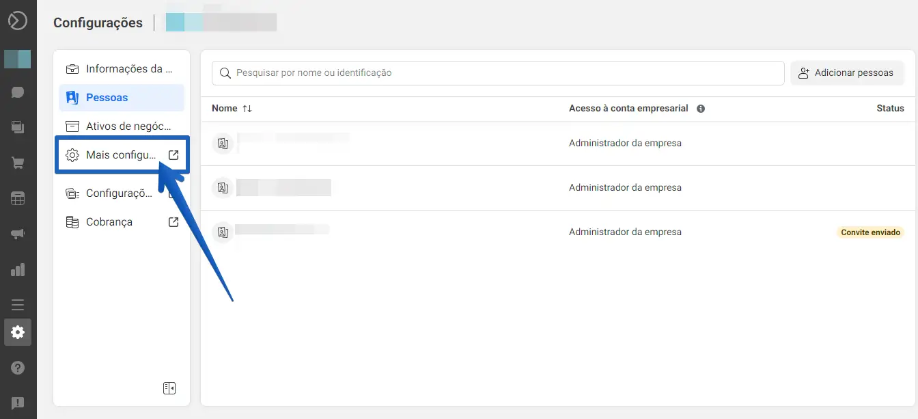Open Configurações de anúncios item

[122, 193]
